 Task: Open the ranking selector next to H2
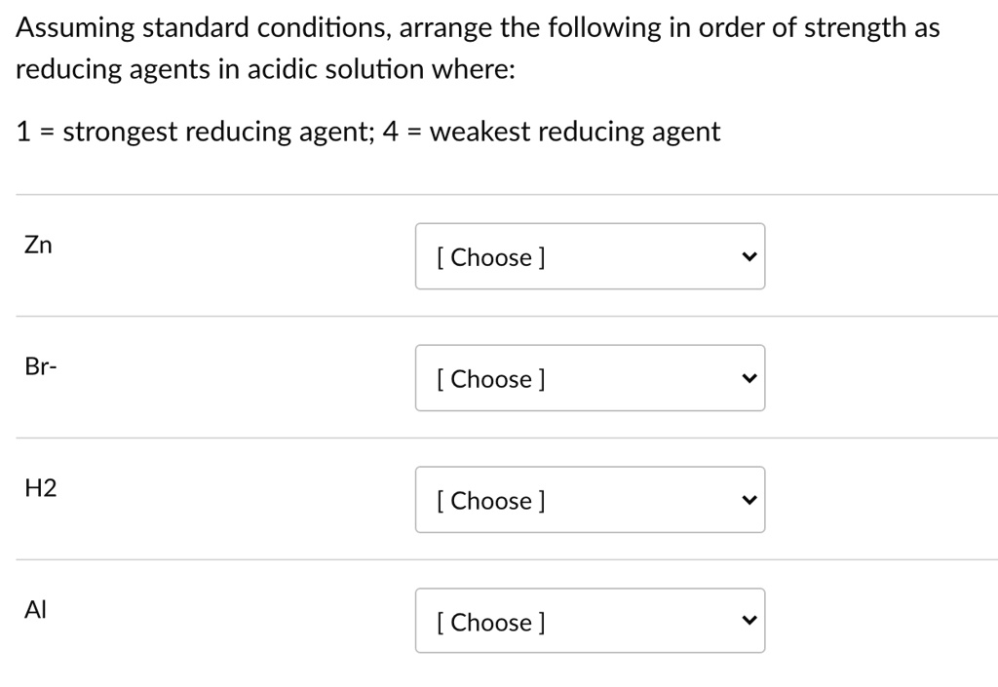click(x=590, y=499)
